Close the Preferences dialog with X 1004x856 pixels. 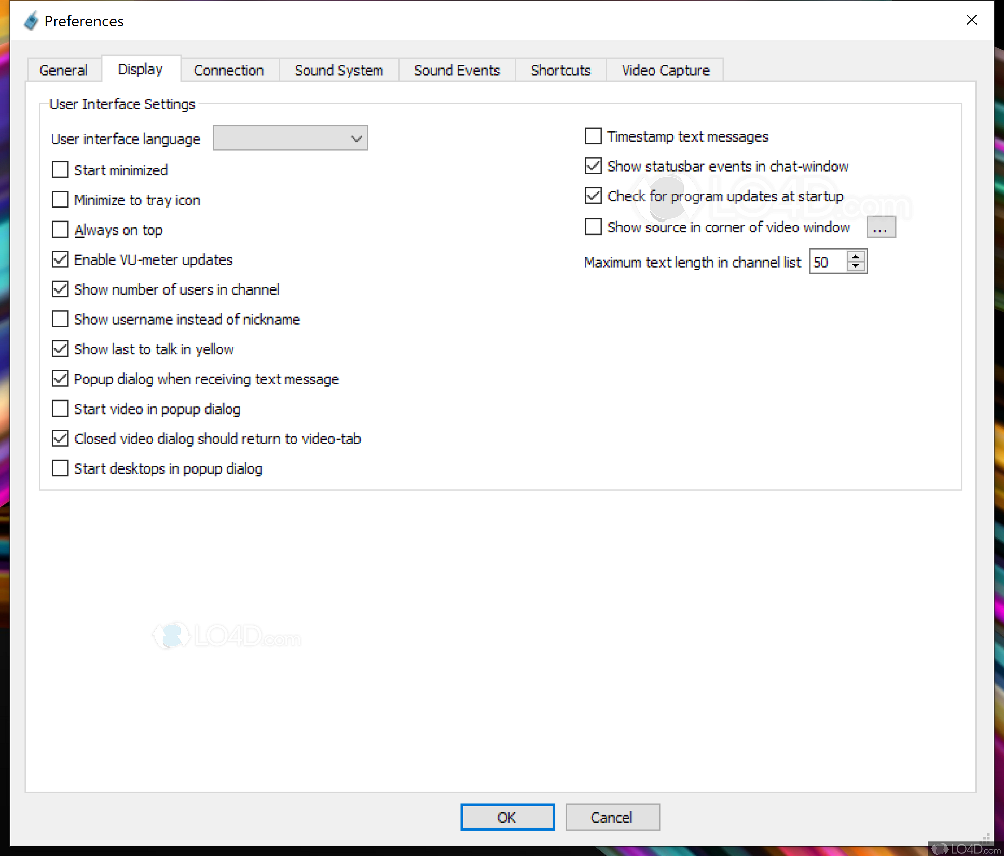971,20
